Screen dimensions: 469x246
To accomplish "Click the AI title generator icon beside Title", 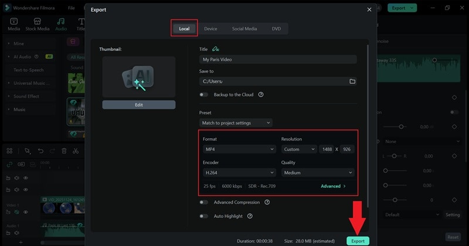I will [215, 49].
